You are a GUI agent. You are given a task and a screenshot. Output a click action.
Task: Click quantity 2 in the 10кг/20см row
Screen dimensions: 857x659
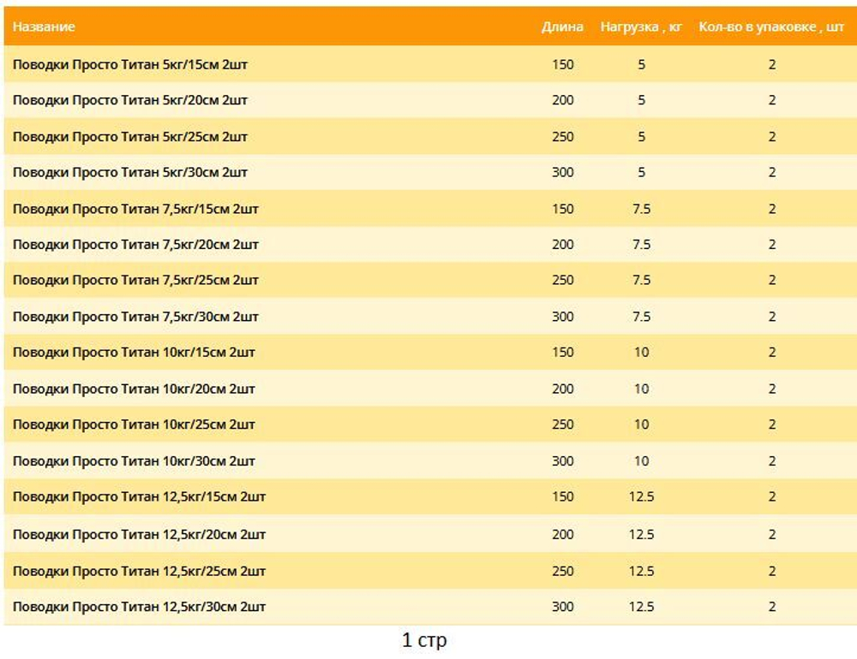pyautogui.click(x=772, y=389)
